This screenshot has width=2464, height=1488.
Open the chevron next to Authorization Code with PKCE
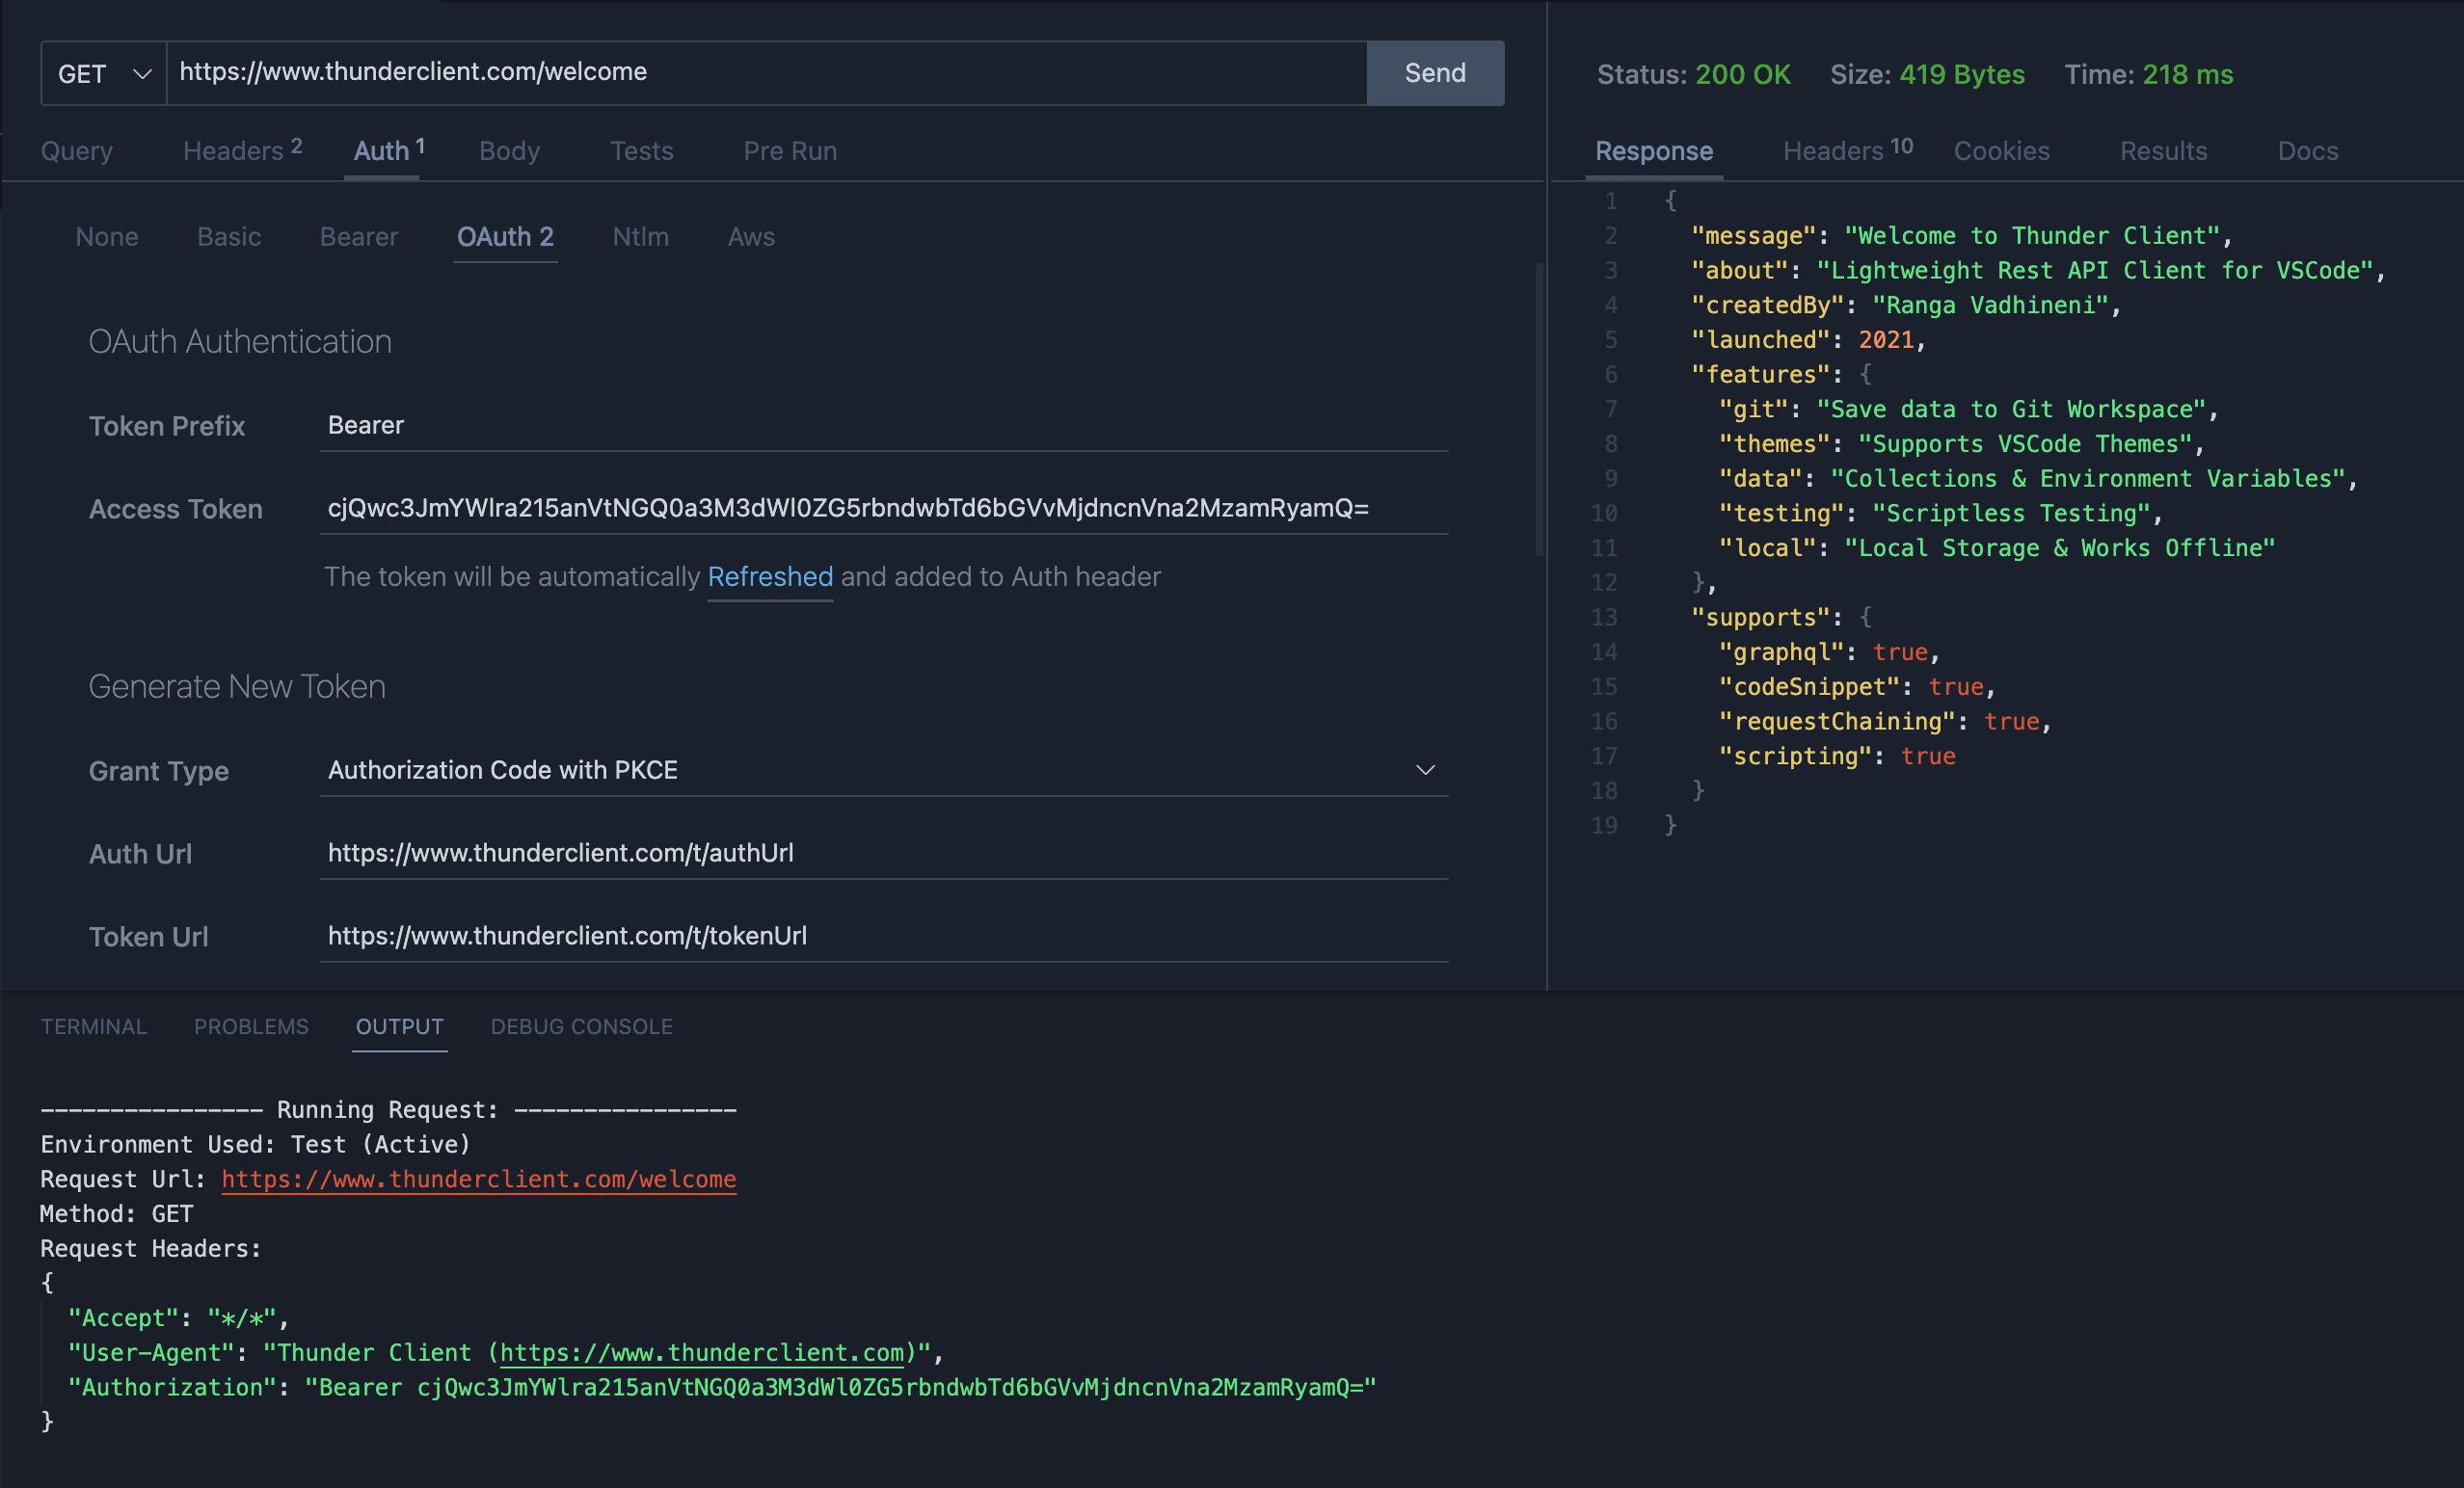click(x=1424, y=770)
